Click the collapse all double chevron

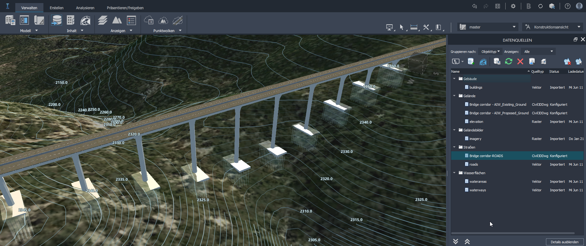[x=467, y=241]
